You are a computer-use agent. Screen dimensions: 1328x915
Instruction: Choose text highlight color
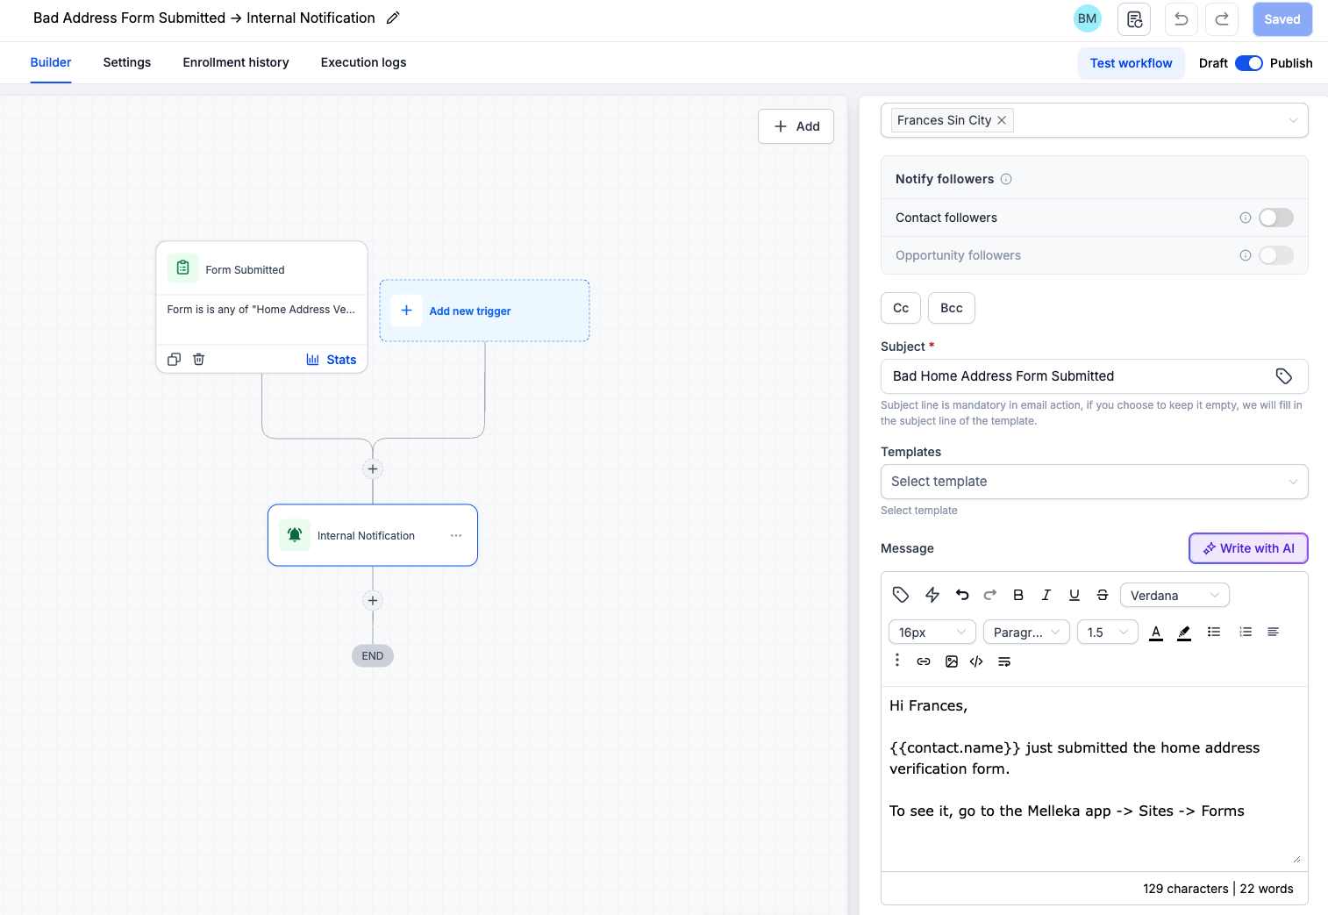click(1184, 633)
